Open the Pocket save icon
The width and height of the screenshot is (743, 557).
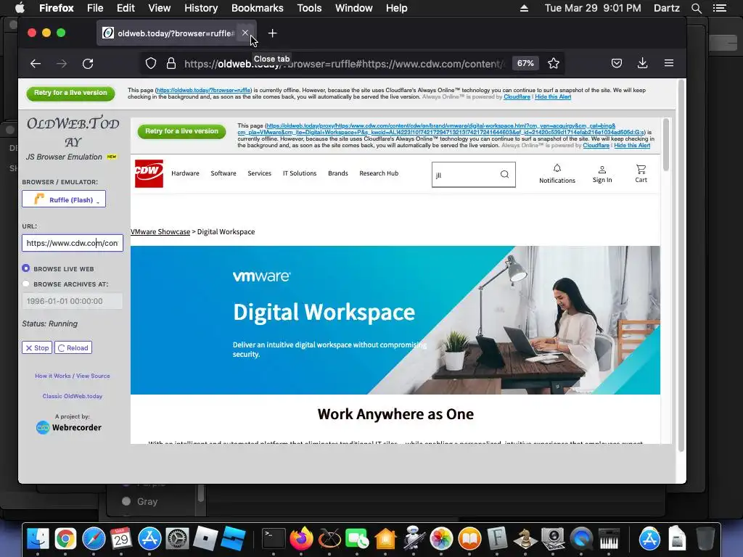tap(617, 64)
